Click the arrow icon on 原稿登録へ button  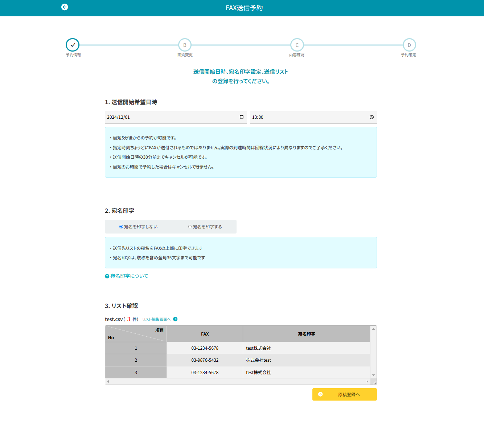coord(320,394)
